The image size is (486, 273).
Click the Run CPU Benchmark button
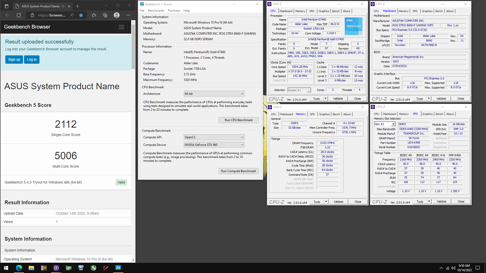pos(238,120)
